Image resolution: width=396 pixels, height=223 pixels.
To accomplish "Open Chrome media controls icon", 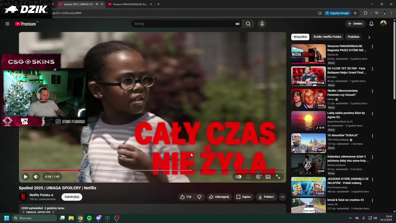I will [377, 13].
